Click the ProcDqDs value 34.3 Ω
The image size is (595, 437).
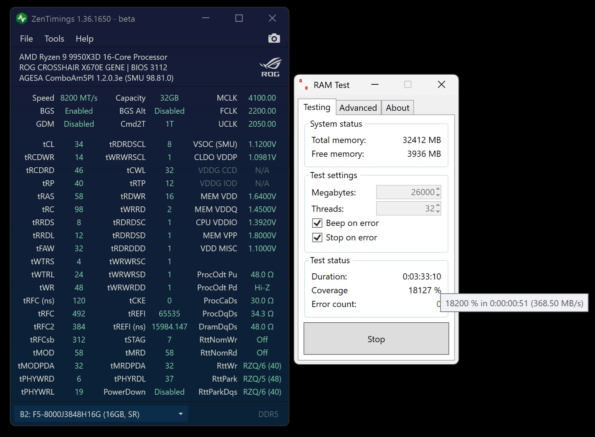tap(262, 314)
